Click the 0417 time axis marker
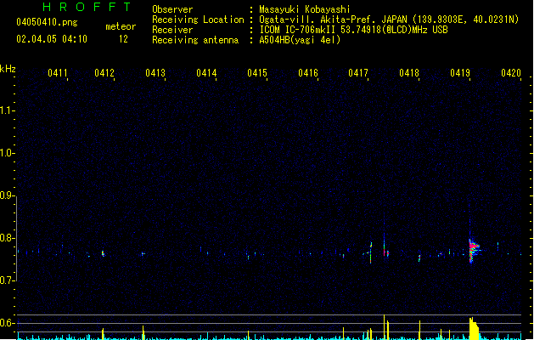This screenshot has width=534, height=340. point(358,73)
